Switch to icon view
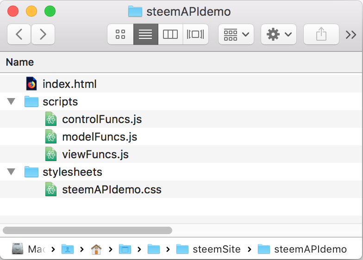This screenshot has width=363, height=260. point(120,34)
